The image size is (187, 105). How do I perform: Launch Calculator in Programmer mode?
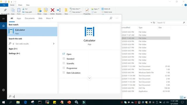72,68
